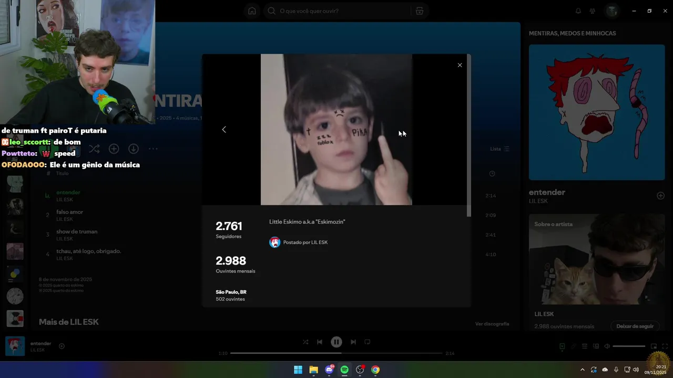
Task: Open system volume tray icon
Action: pyautogui.click(x=636, y=370)
